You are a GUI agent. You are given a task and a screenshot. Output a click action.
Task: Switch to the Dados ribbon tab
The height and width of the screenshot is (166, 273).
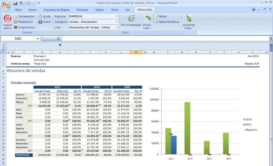[99, 10]
